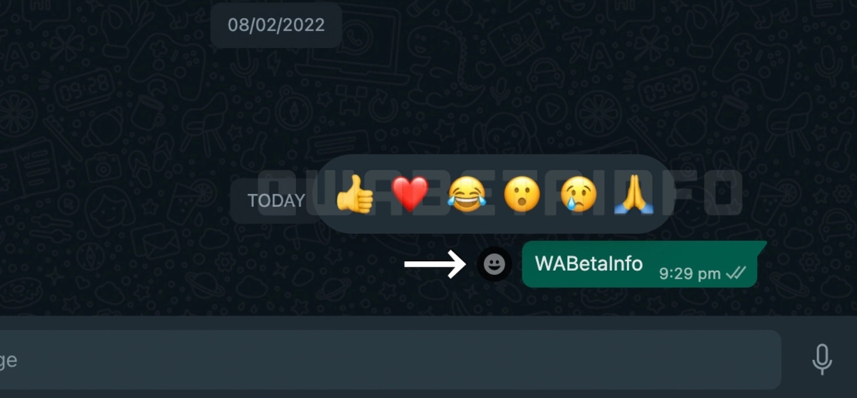Click the WABetaInfo text inside the message
The image size is (857, 398).
(589, 264)
